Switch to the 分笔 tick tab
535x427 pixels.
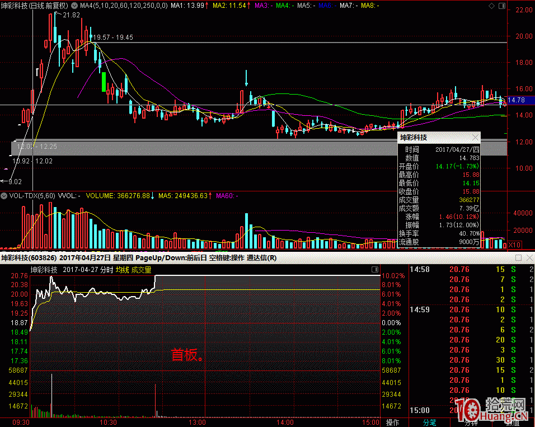tap(429, 423)
